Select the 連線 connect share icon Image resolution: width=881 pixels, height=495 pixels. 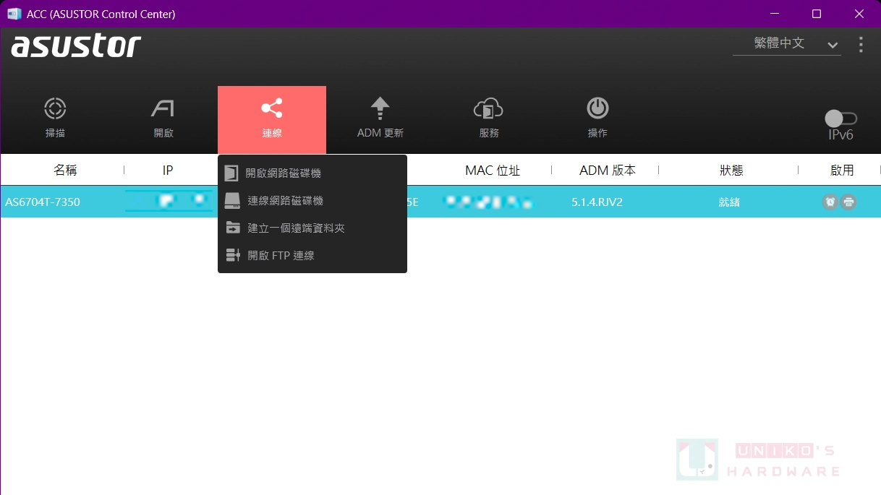coord(272,108)
